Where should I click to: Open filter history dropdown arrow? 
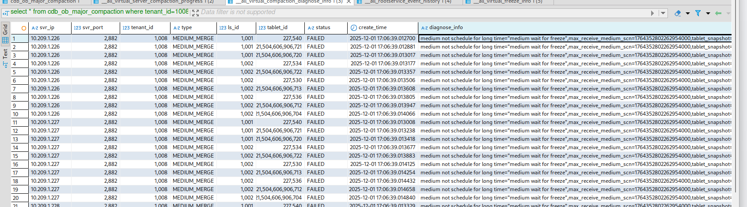pyautogui.click(x=663, y=13)
